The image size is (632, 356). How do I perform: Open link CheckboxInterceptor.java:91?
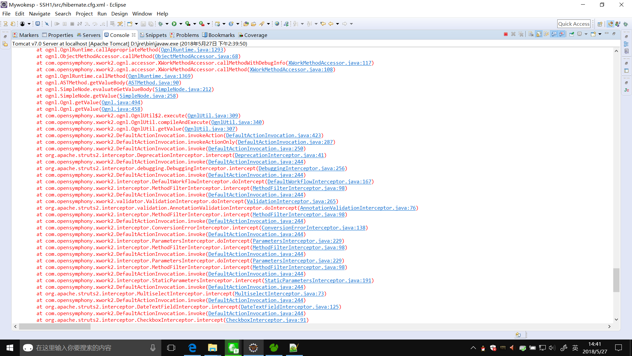click(266, 320)
